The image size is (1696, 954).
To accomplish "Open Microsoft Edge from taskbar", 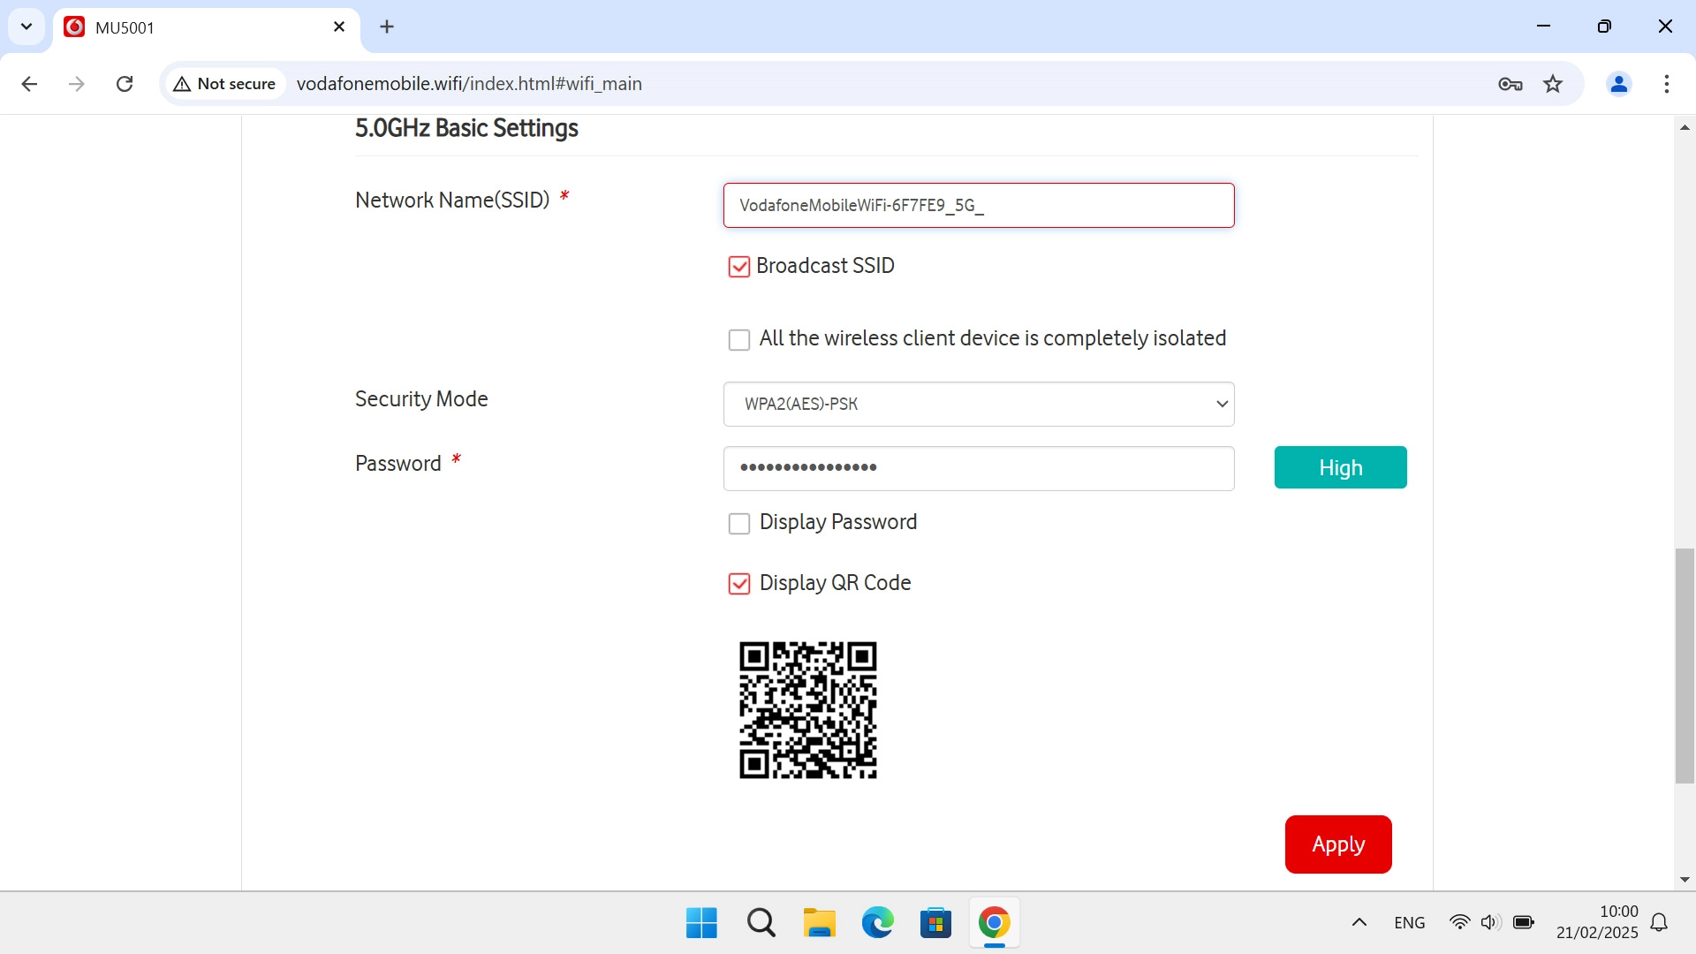I will [877, 923].
